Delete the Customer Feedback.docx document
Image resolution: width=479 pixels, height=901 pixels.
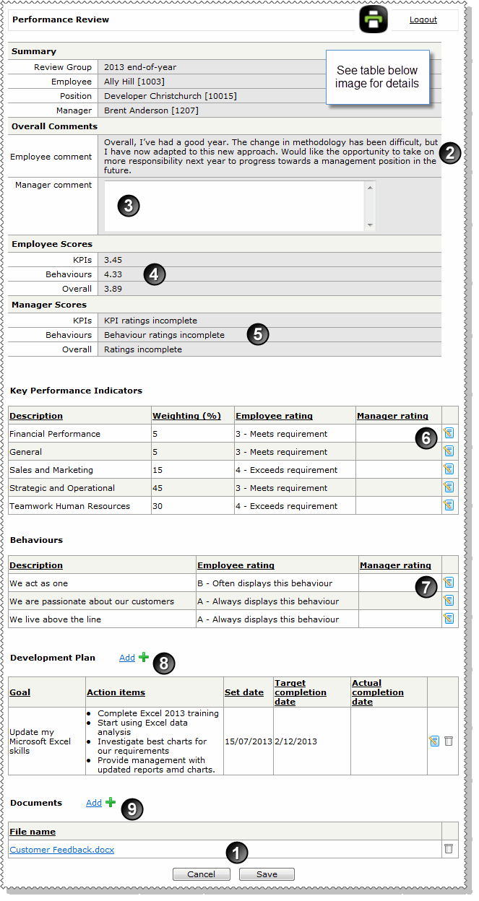coord(449,850)
